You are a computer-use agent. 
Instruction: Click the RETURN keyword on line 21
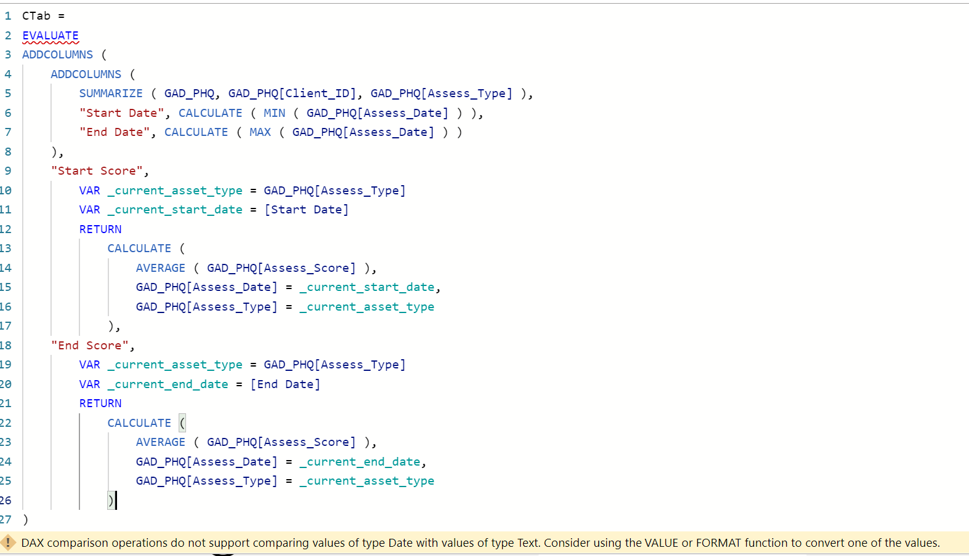[100, 403]
